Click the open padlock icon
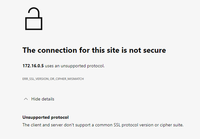 coord(34,20)
